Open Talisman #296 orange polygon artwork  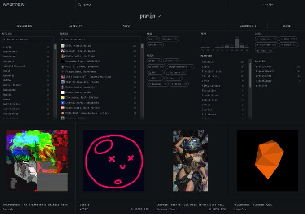coord(267,161)
